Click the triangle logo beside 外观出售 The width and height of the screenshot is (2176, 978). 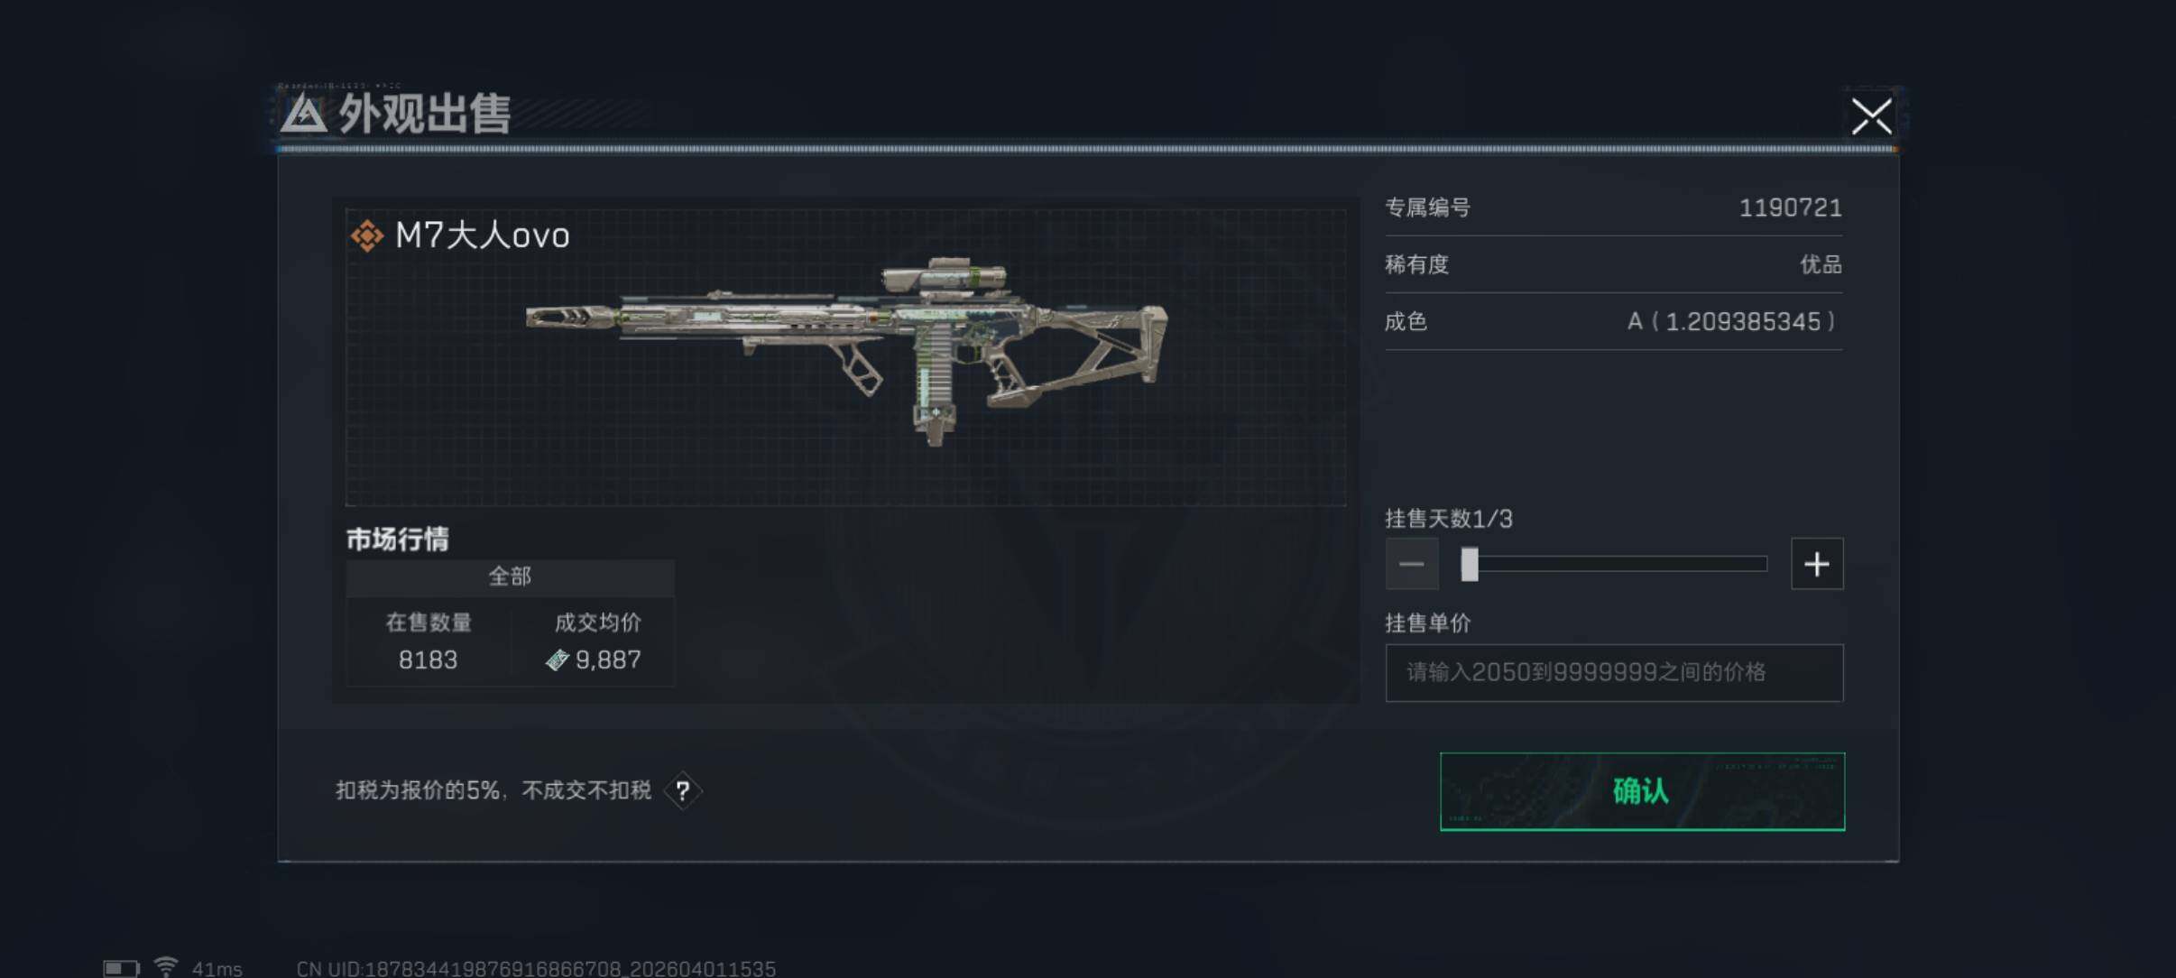[x=303, y=115]
